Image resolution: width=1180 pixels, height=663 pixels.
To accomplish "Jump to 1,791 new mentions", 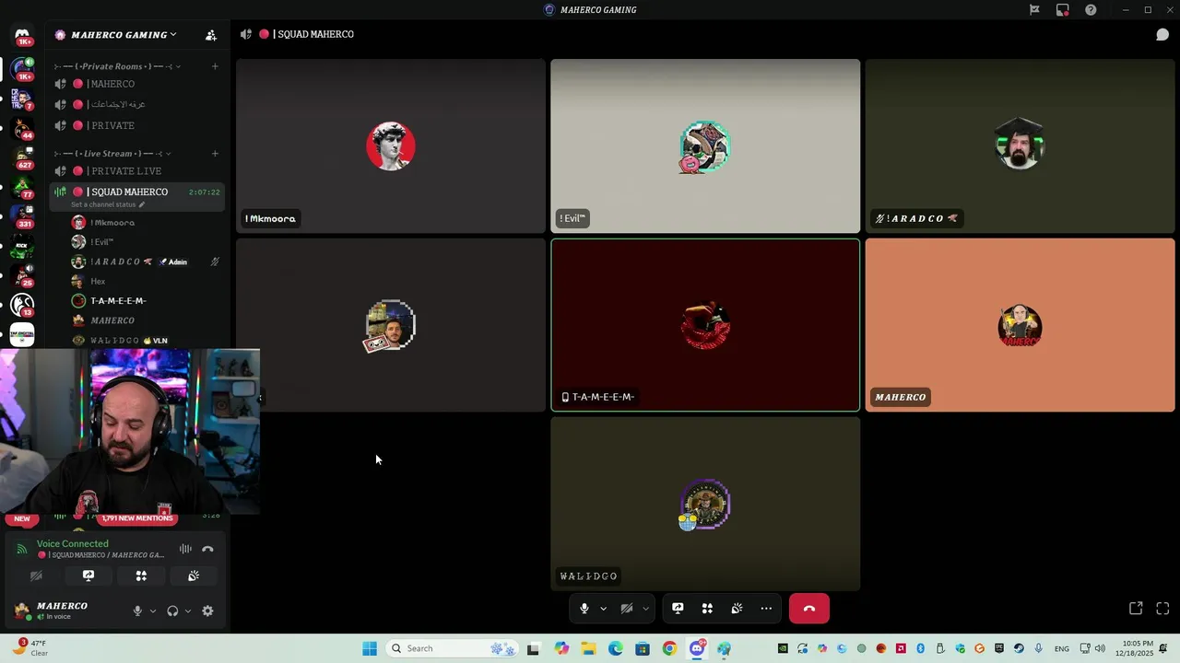I will coord(137,518).
